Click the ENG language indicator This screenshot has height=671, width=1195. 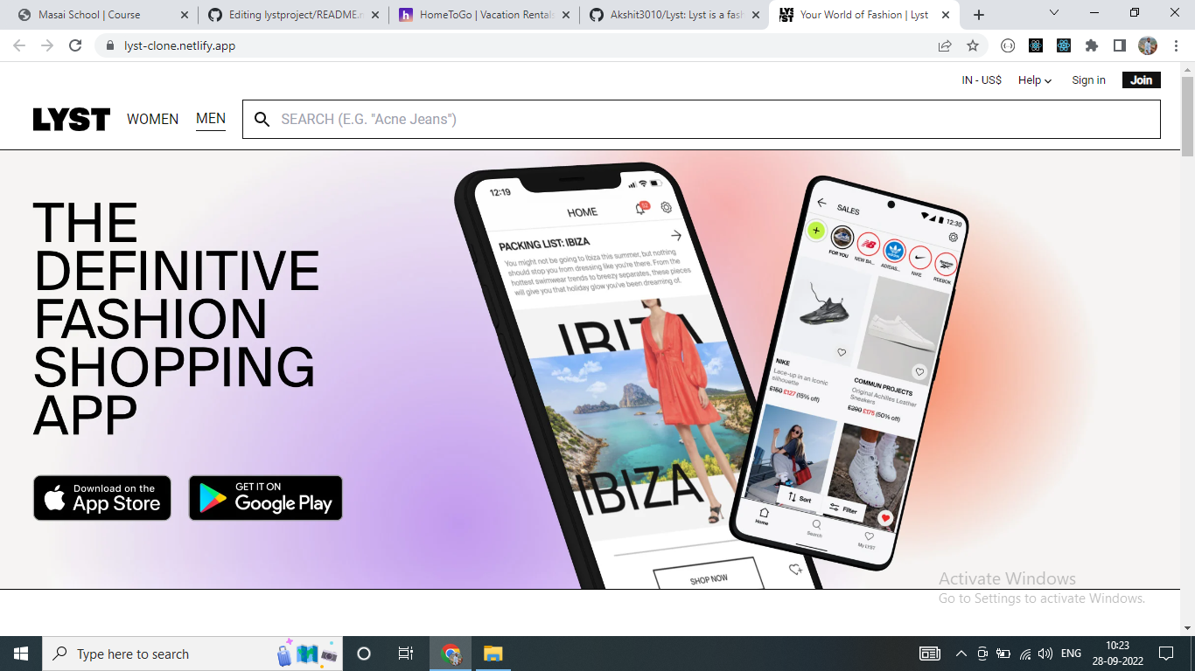click(1071, 654)
